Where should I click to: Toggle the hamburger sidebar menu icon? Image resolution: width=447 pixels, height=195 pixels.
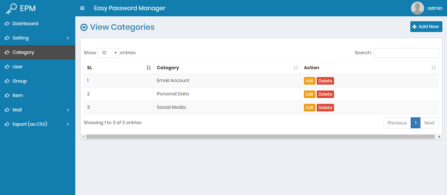(82, 8)
